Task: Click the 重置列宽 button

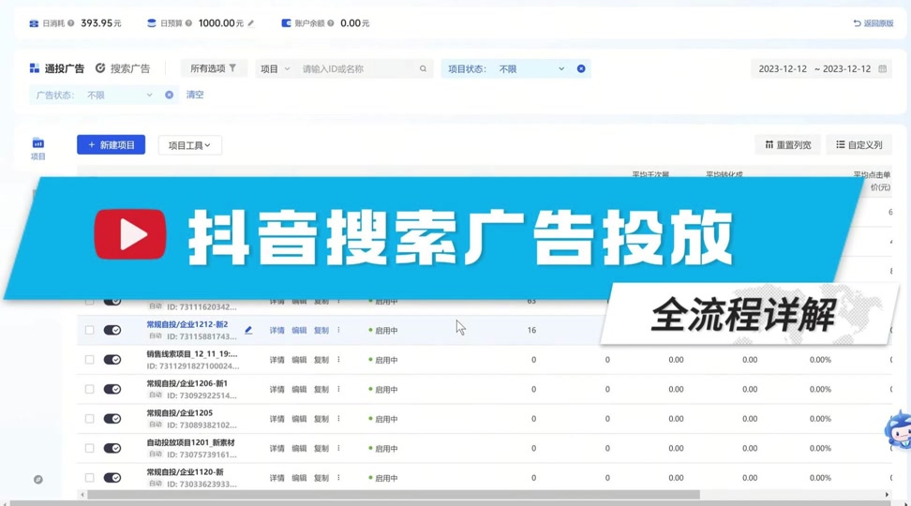Action: [788, 144]
